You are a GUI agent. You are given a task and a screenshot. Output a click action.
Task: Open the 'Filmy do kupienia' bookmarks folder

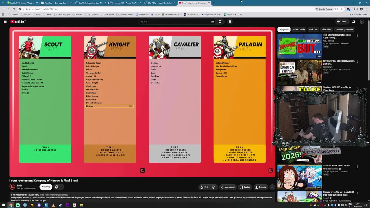[x=125, y=14]
